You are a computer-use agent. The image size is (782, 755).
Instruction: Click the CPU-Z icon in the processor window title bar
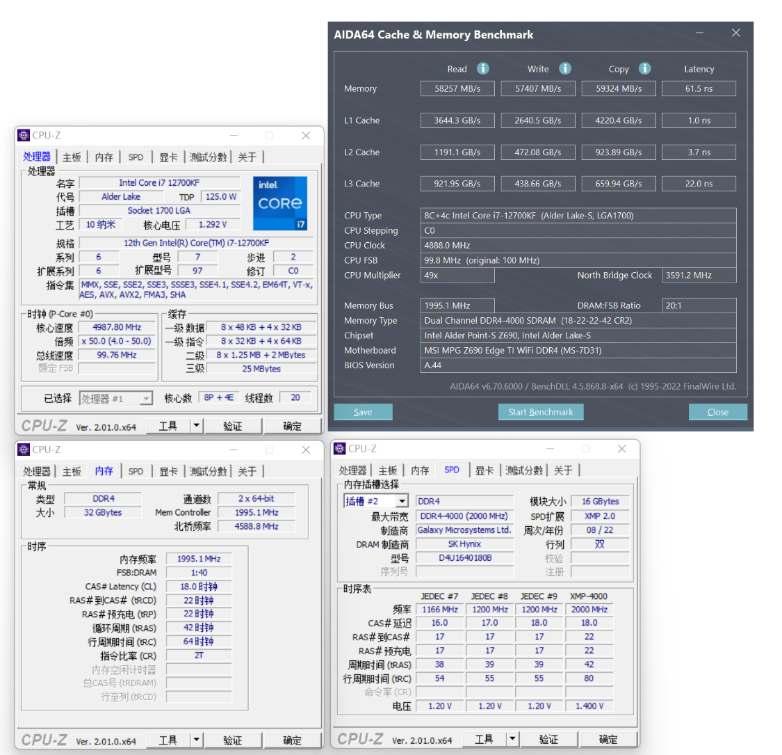click(23, 135)
